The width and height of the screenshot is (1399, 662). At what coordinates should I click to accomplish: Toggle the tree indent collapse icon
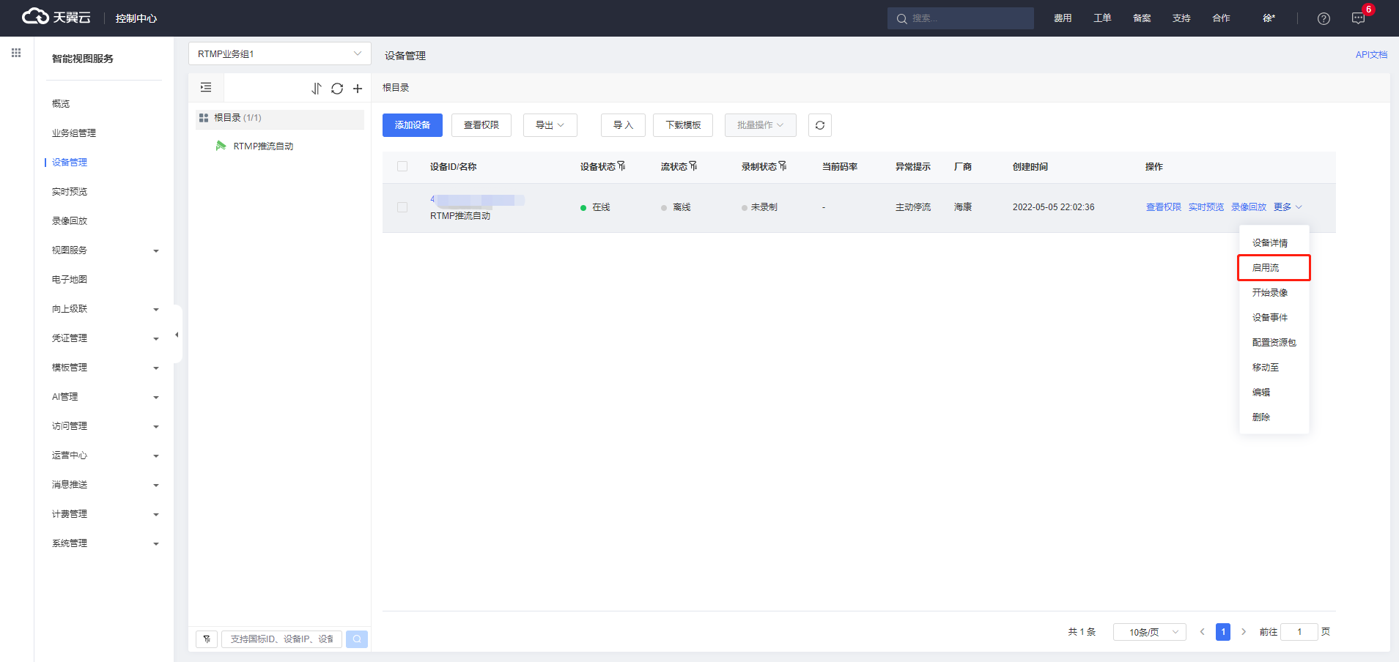(206, 88)
